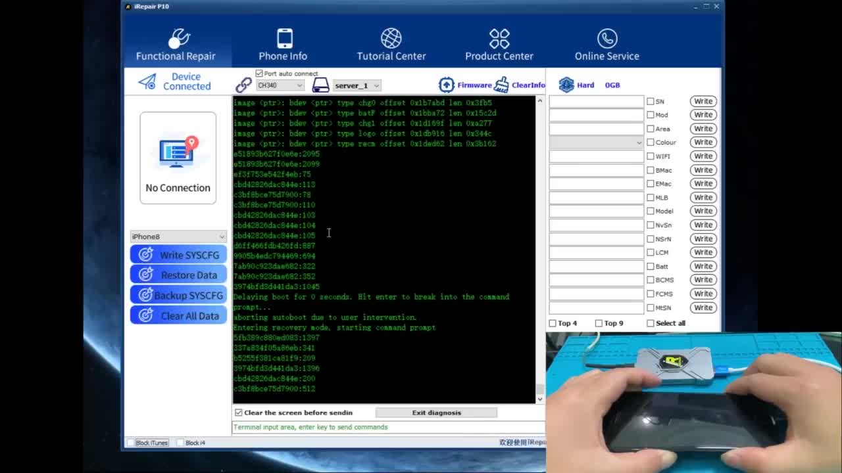Viewport: 842px width, 473px height.
Task: Click Write button for SN row
Action: [x=703, y=101]
